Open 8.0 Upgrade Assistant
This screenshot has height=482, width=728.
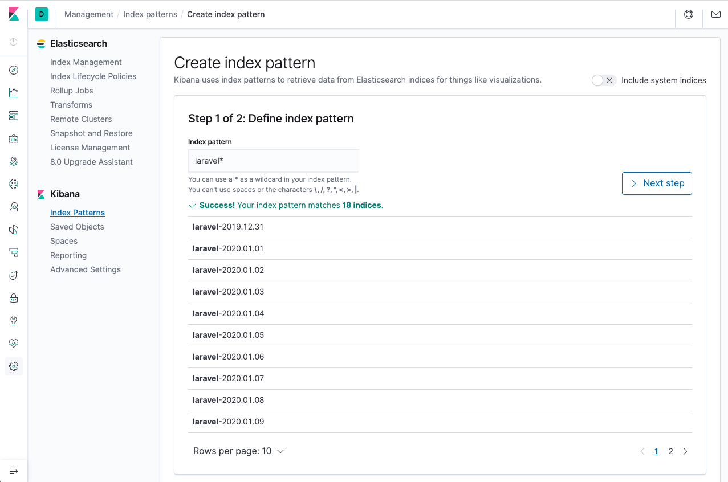(91, 162)
